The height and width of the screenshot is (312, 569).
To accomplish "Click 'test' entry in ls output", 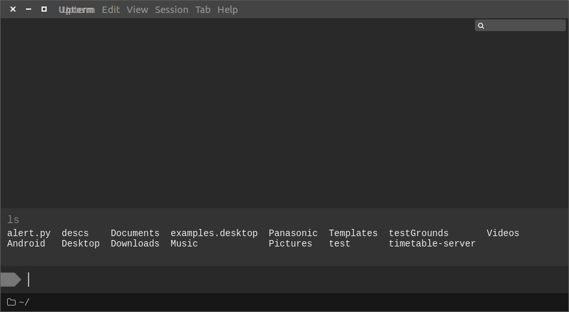I will 340,243.
